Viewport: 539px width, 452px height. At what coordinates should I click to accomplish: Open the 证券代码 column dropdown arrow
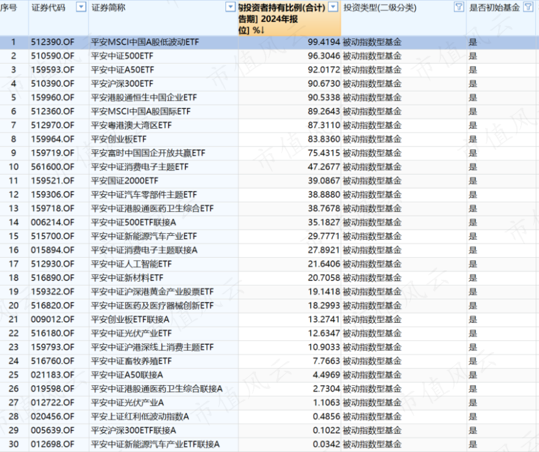point(81,7)
